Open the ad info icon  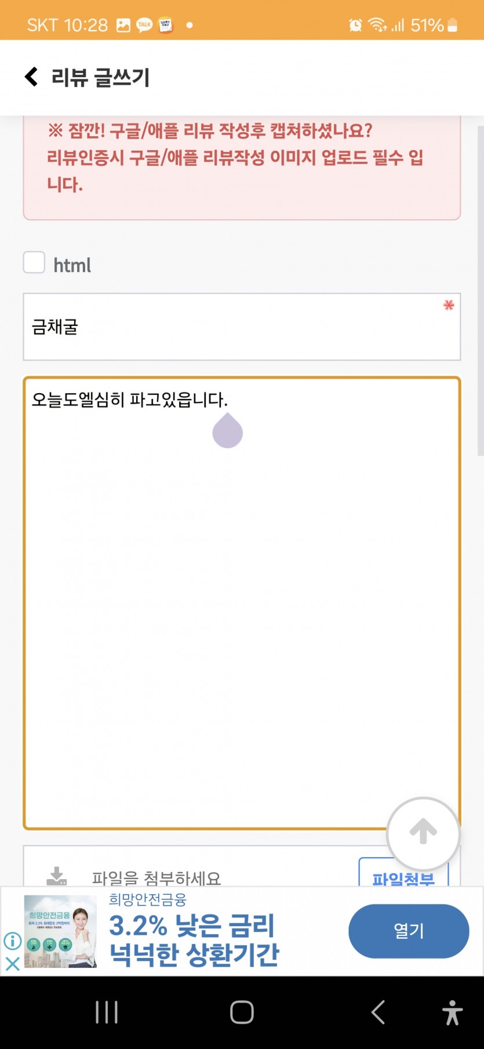click(12, 940)
